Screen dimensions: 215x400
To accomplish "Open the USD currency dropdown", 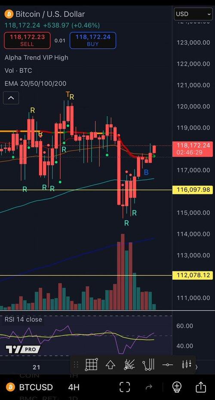I will 193,14.
